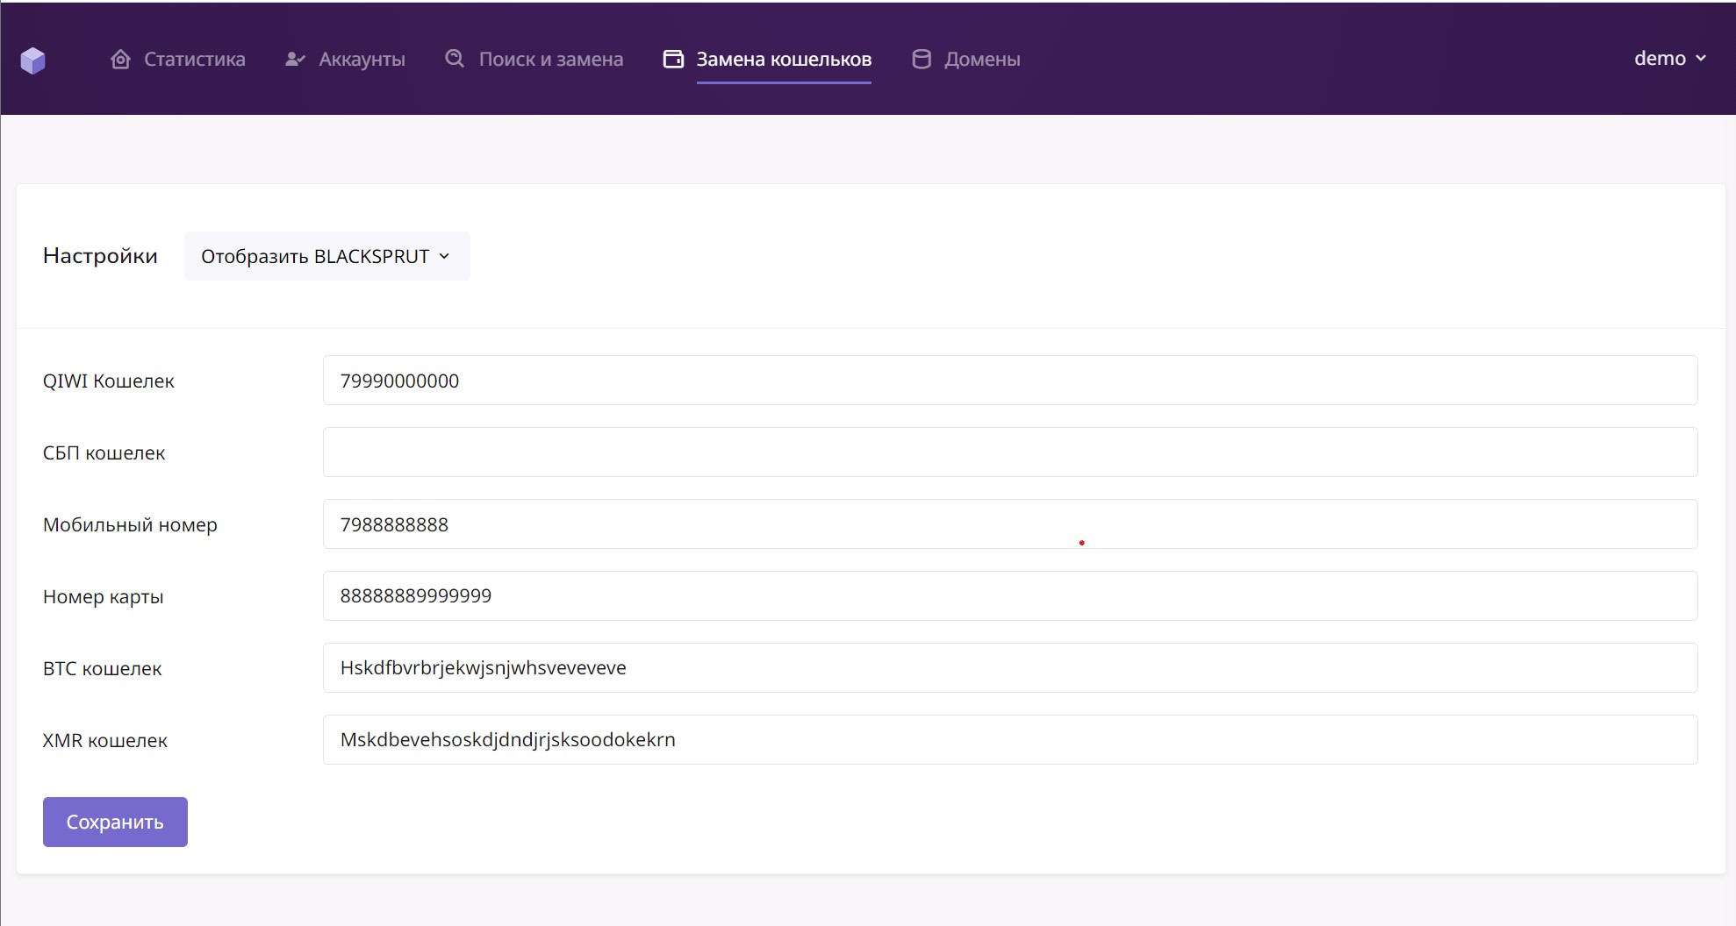
Task: Click the house icon beside Статистика
Action: click(121, 59)
